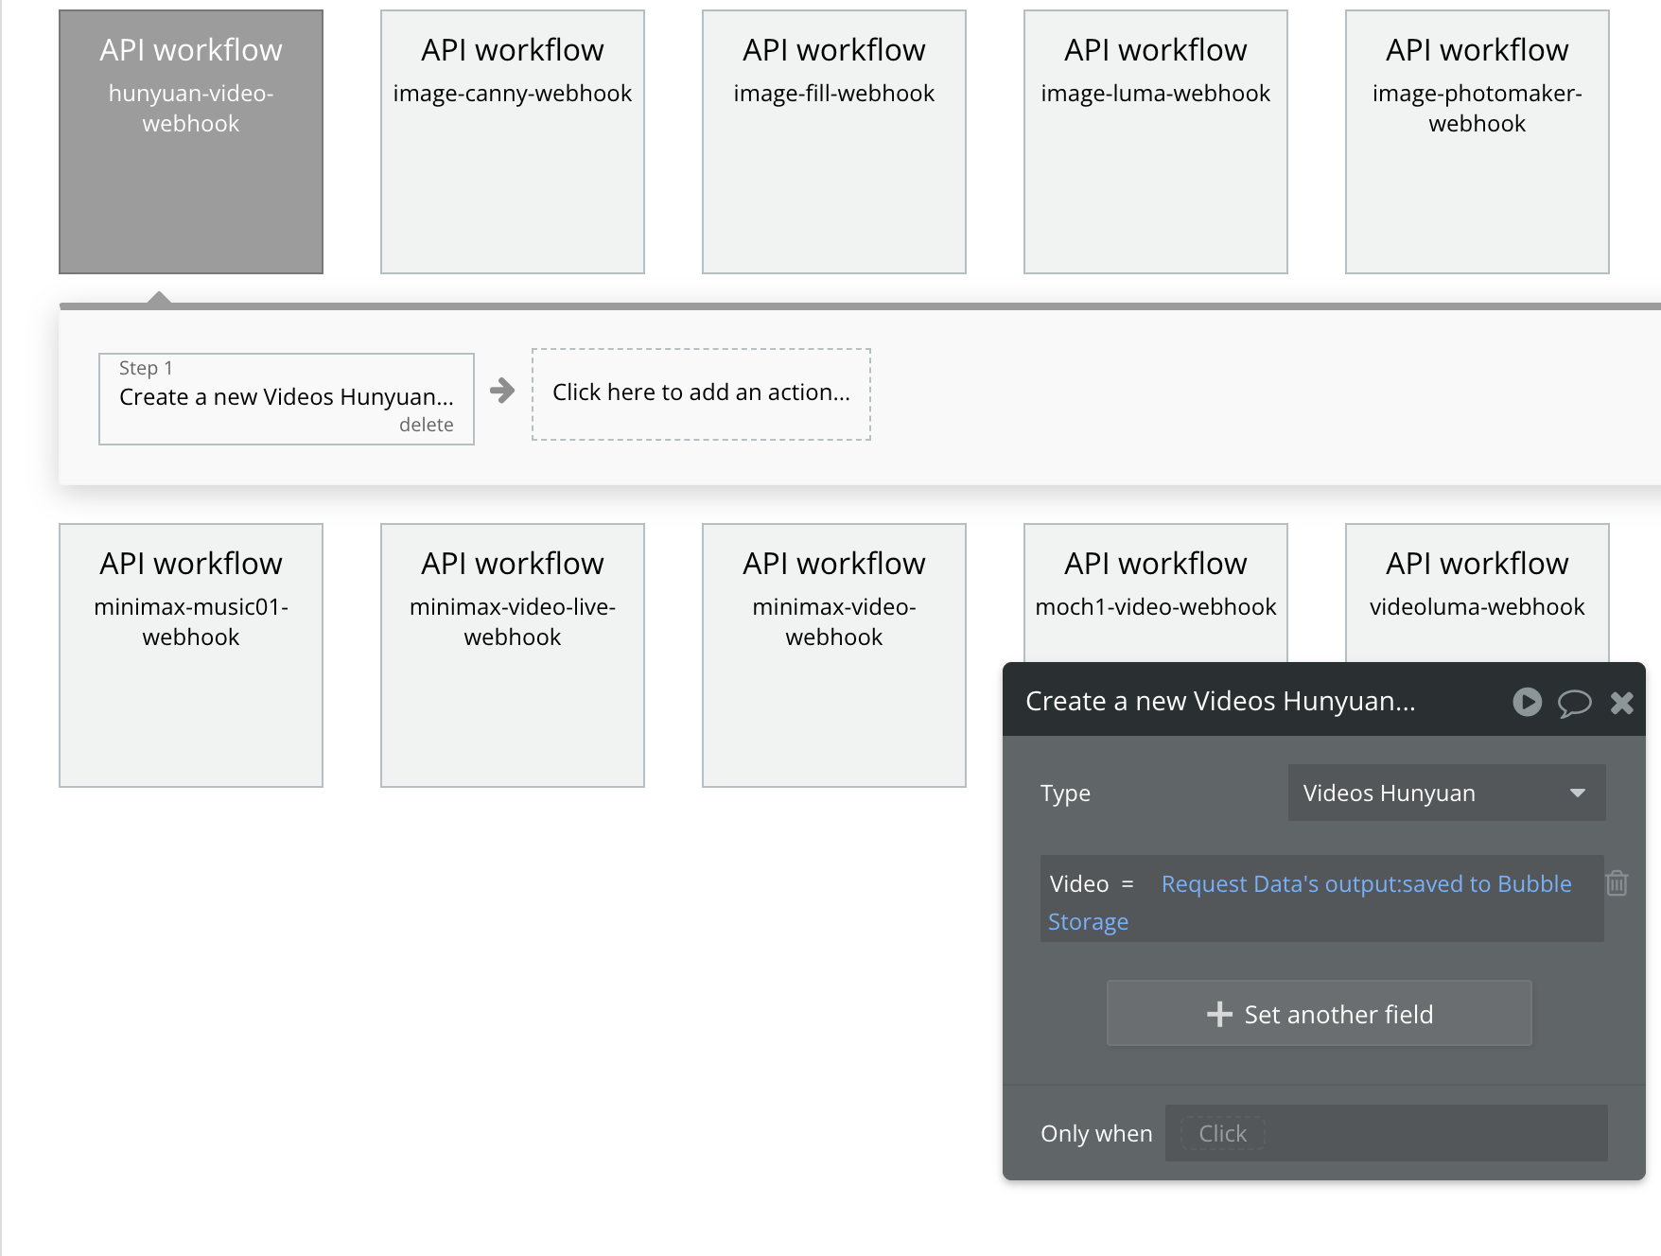Click Set another field

[x=1319, y=1013]
